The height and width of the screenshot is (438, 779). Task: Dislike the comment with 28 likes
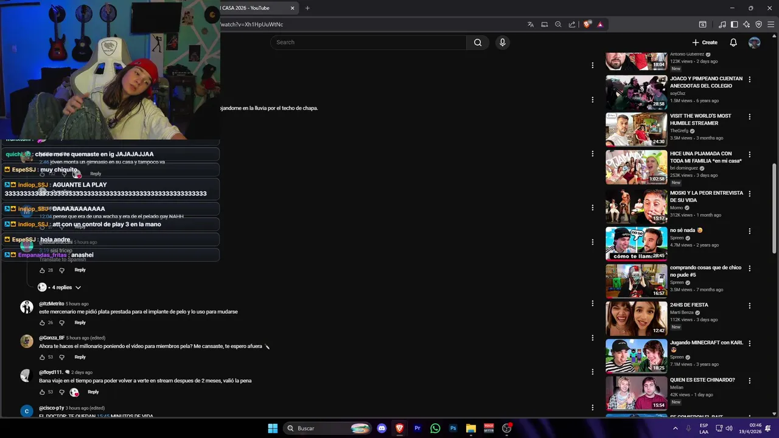[x=61, y=270]
